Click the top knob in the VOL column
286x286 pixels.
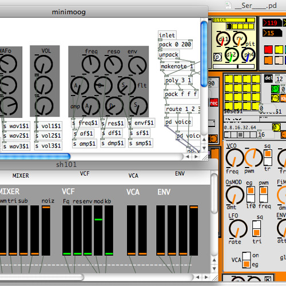43,65
